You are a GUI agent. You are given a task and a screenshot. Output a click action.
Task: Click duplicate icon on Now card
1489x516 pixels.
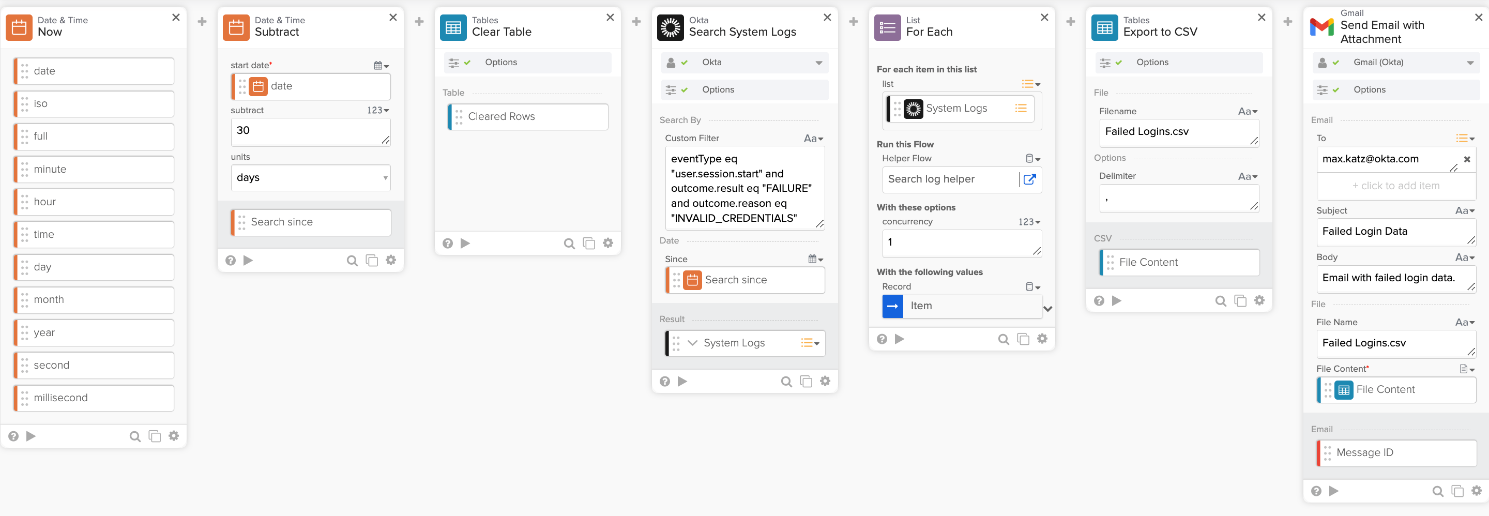[155, 436]
